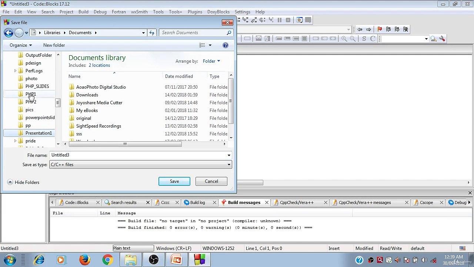Switch to CppCheck/Vera++ messages tab
Screen dimensions: 474x267
point(365,202)
